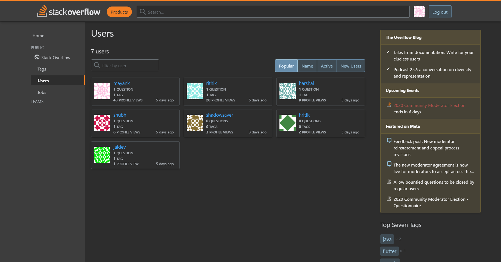Open shadowsaver's user profile
The height and width of the screenshot is (262, 501).
point(219,115)
